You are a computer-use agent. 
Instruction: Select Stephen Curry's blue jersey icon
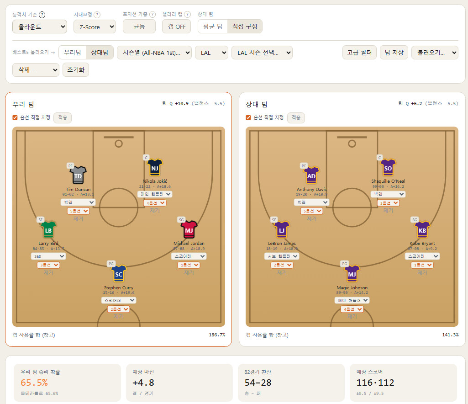coord(119,274)
